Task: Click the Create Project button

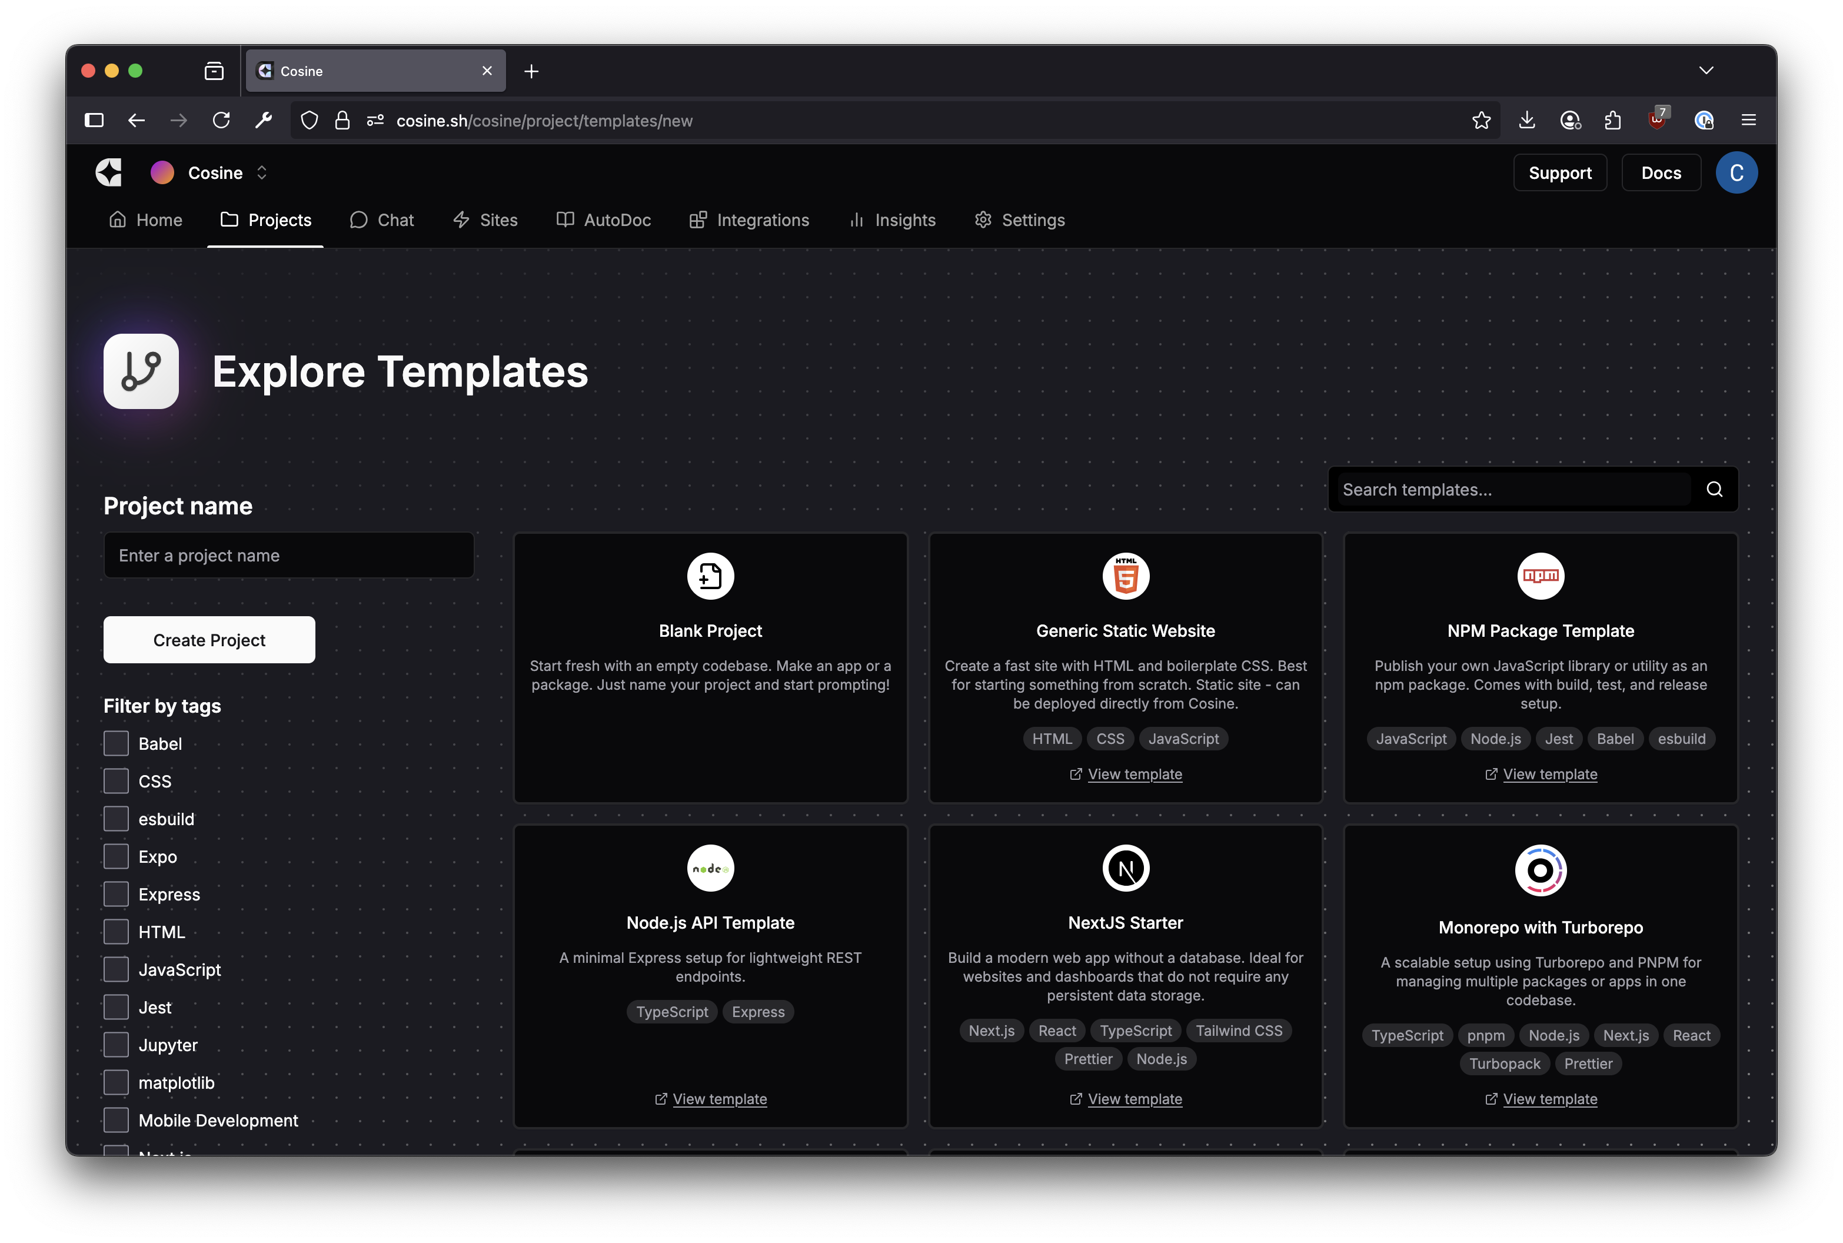Action: point(209,640)
